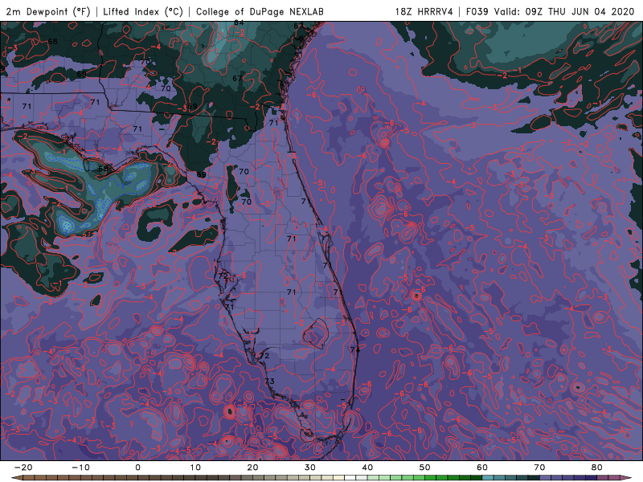Click the '10' color bar label
This screenshot has height=482, width=643.
point(195,468)
